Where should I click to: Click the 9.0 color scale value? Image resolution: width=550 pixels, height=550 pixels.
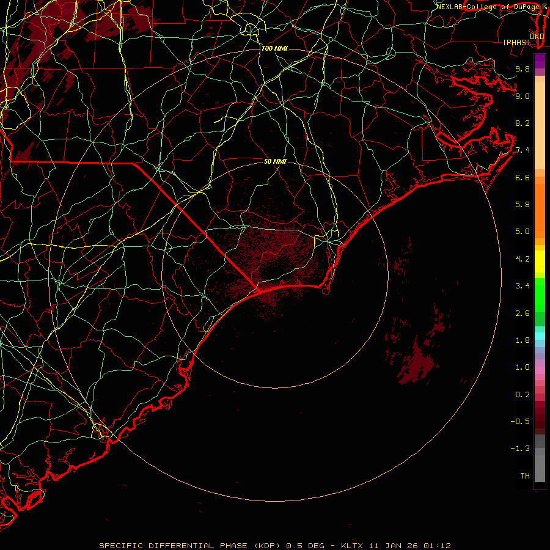click(522, 96)
